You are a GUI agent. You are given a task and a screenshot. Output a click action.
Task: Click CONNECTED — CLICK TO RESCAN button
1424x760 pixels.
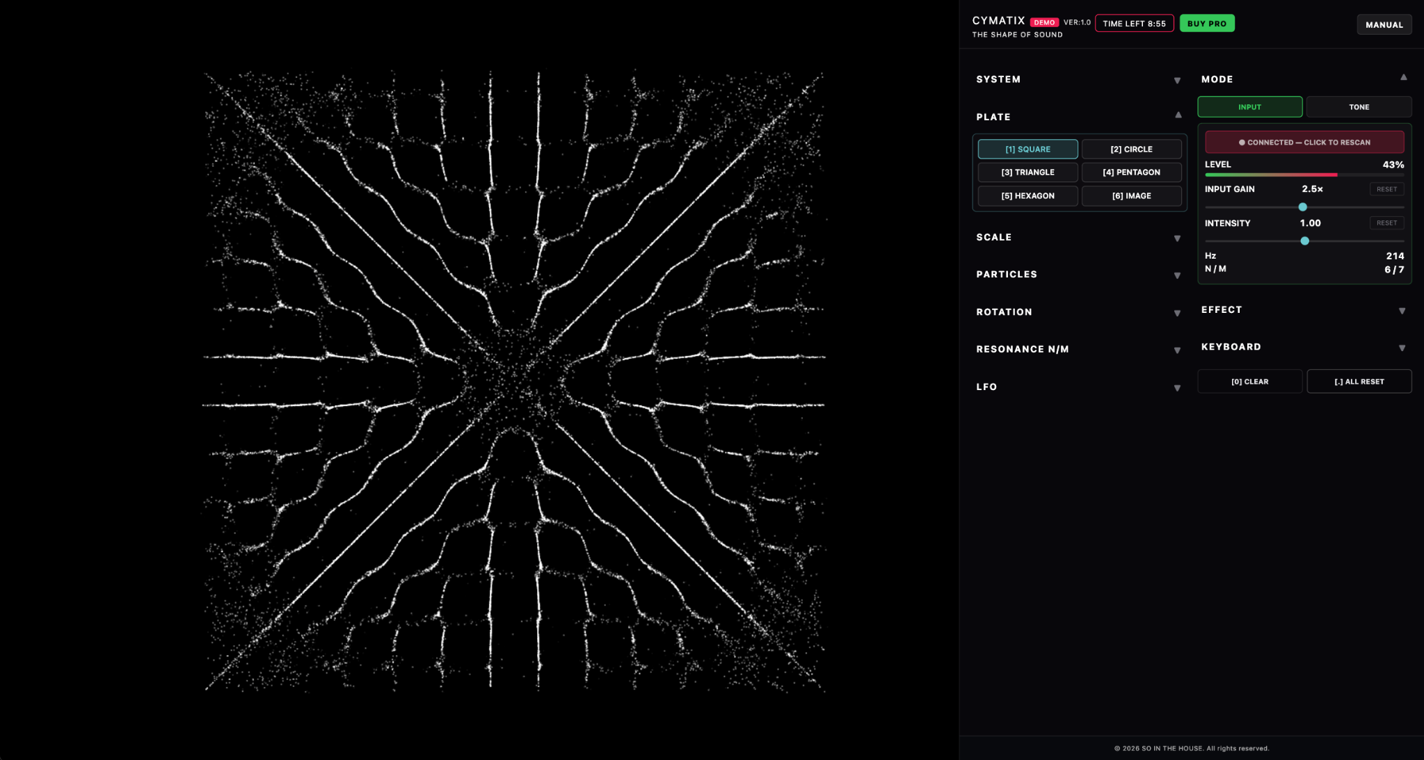tap(1304, 143)
